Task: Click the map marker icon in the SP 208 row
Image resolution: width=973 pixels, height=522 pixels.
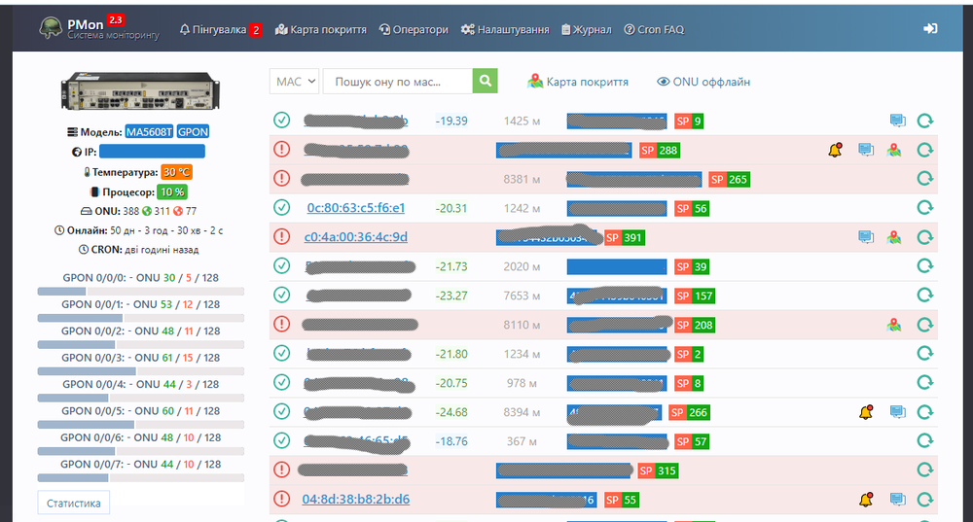Action: pos(893,325)
